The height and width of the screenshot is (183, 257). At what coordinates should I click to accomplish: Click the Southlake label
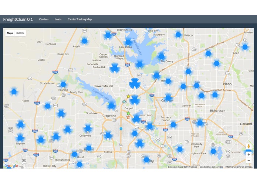[92, 113]
